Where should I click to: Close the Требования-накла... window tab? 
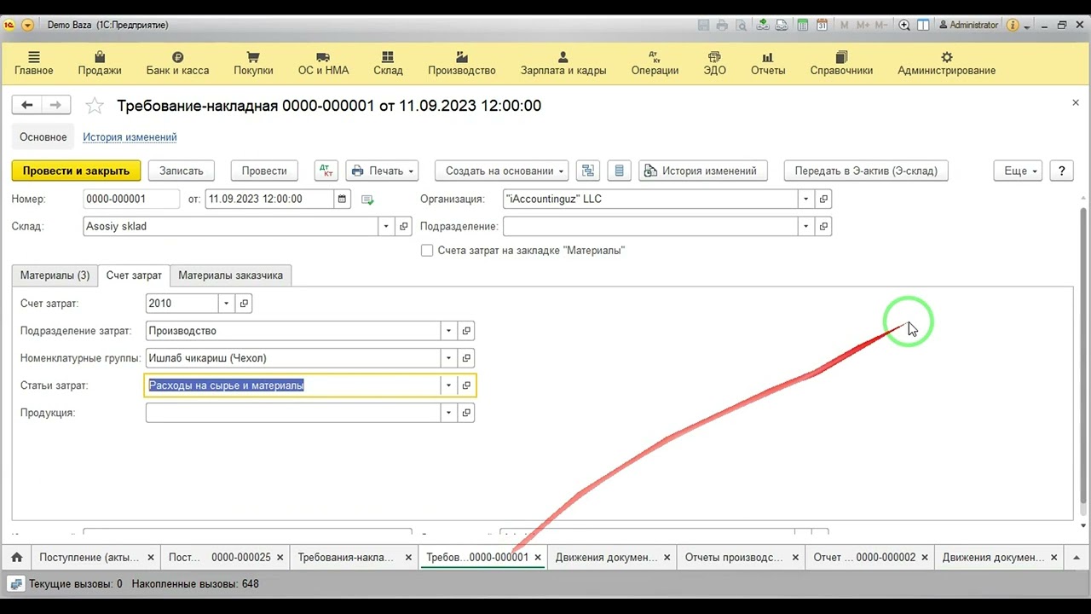408,558
